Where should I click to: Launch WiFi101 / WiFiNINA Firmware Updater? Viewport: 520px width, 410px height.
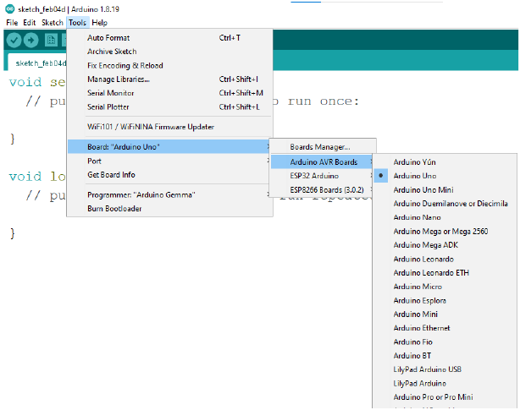click(169, 127)
